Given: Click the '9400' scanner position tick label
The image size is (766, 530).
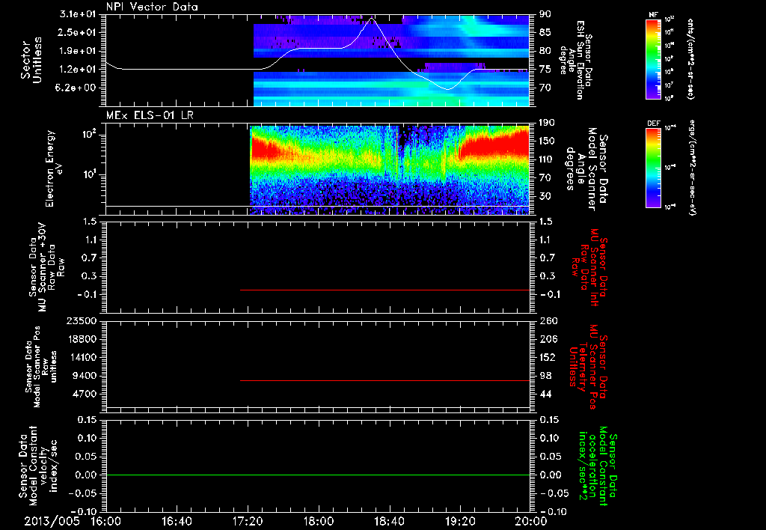Looking at the screenshot, I should point(85,376).
